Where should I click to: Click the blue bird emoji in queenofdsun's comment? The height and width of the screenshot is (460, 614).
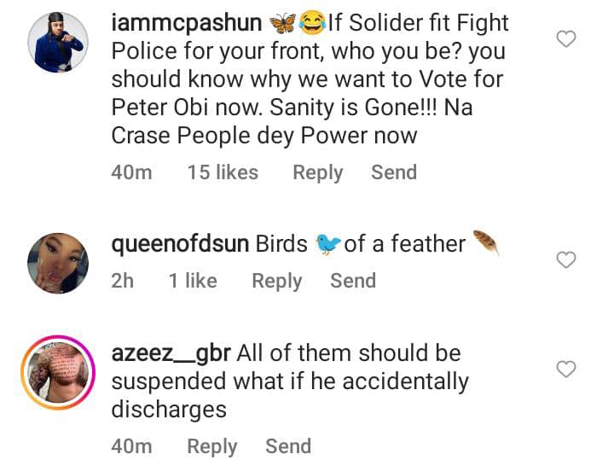(x=327, y=245)
